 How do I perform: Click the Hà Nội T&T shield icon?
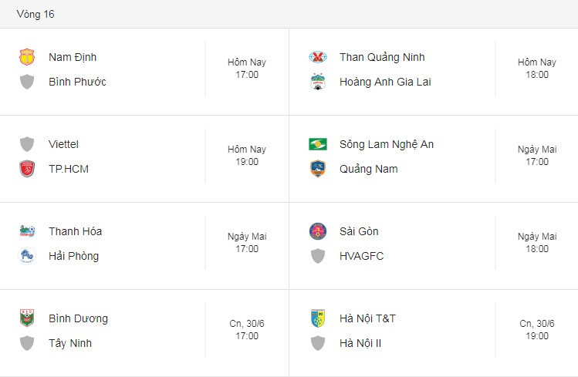318,318
